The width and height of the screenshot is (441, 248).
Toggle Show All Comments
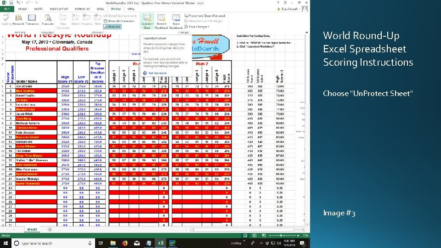point(119,21)
